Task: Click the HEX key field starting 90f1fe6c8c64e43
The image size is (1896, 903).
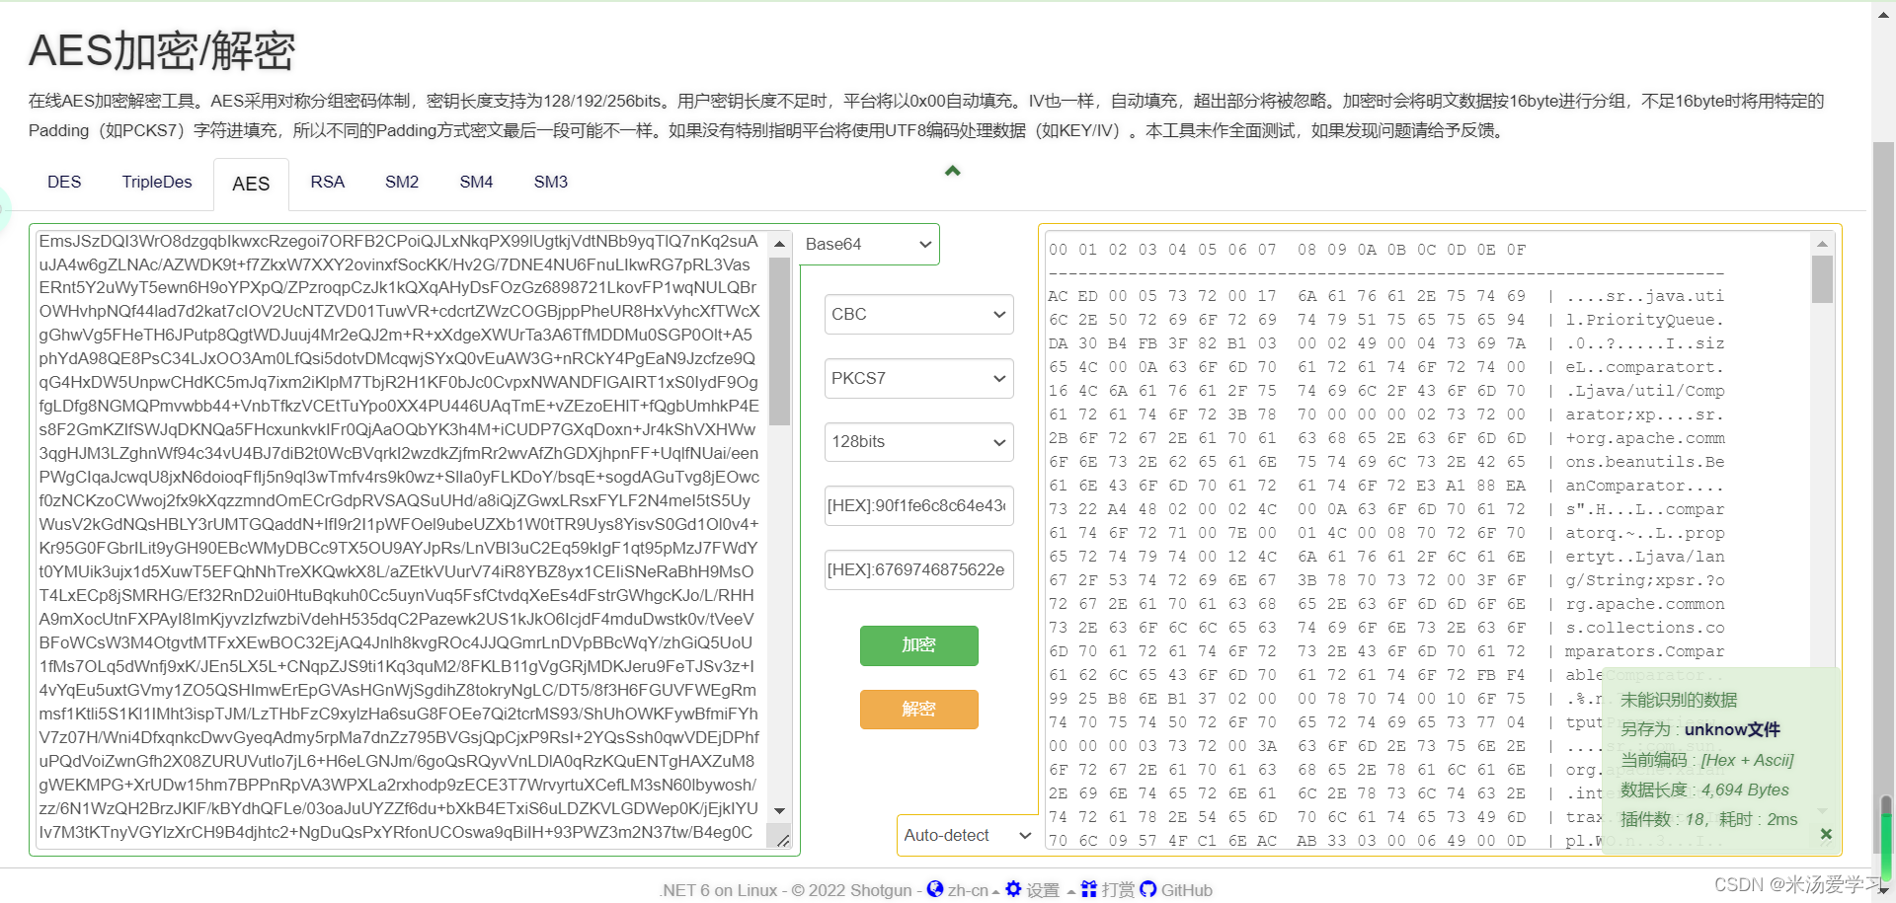Action: (918, 505)
